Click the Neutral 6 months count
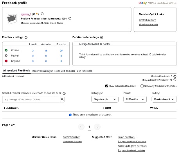The height and width of the screenshot is (156, 180). (46, 56)
